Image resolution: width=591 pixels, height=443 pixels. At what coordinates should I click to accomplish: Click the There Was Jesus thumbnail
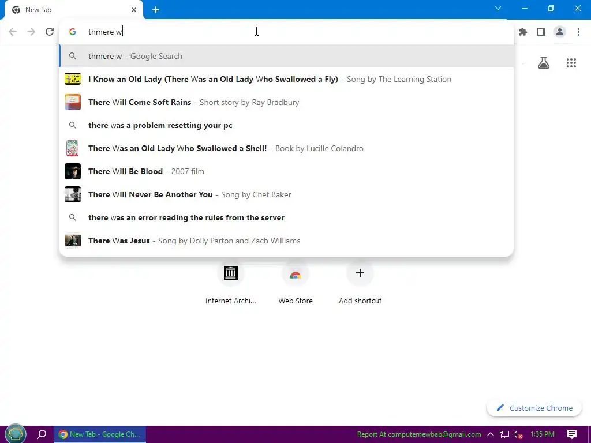coord(73,241)
